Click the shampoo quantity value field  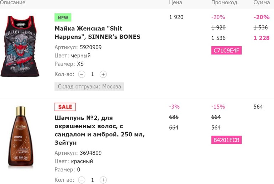[93, 180]
